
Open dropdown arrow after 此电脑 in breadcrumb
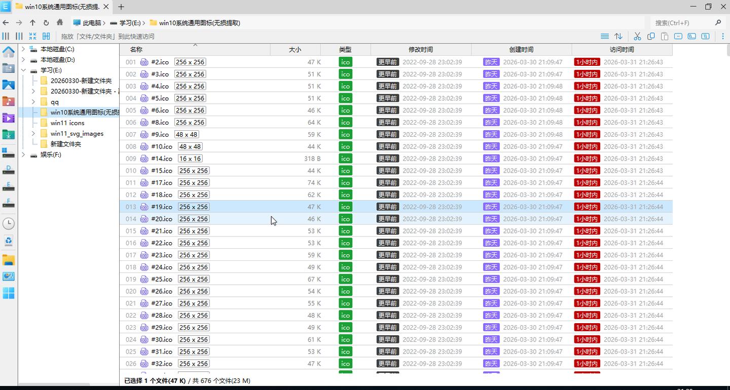click(104, 23)
